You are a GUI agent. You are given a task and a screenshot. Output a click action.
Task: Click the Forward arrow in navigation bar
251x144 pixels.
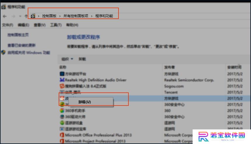[13, 16]
